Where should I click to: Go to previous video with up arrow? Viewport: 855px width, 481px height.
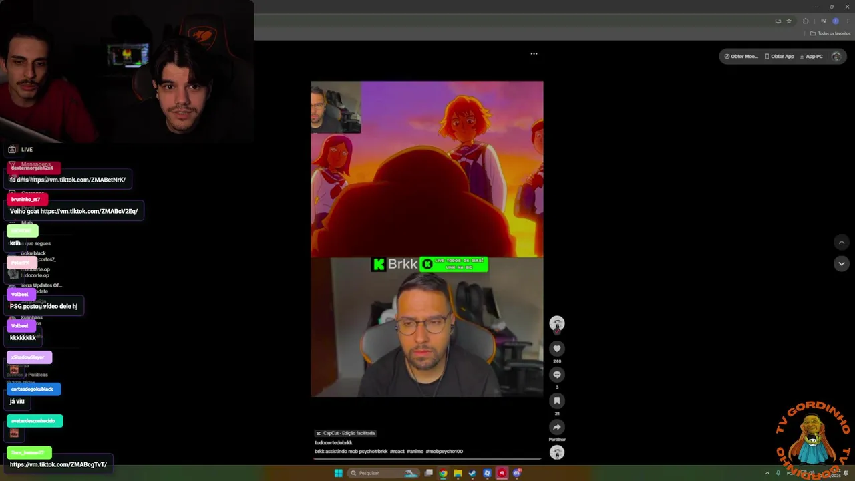click(842, 243)
